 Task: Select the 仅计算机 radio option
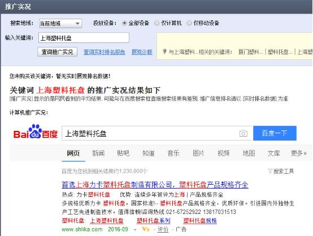pos(157,23)
